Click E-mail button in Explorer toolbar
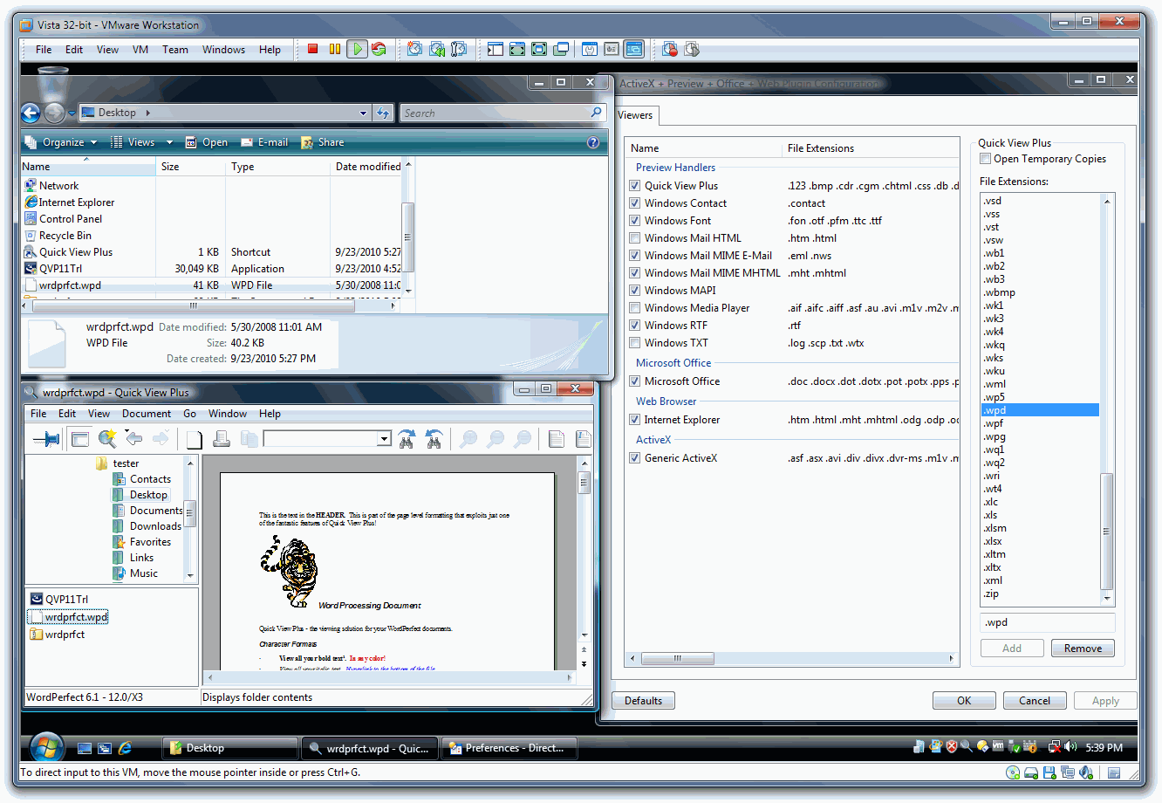This screenshot has height=803, width=1162. coord(264,142)
